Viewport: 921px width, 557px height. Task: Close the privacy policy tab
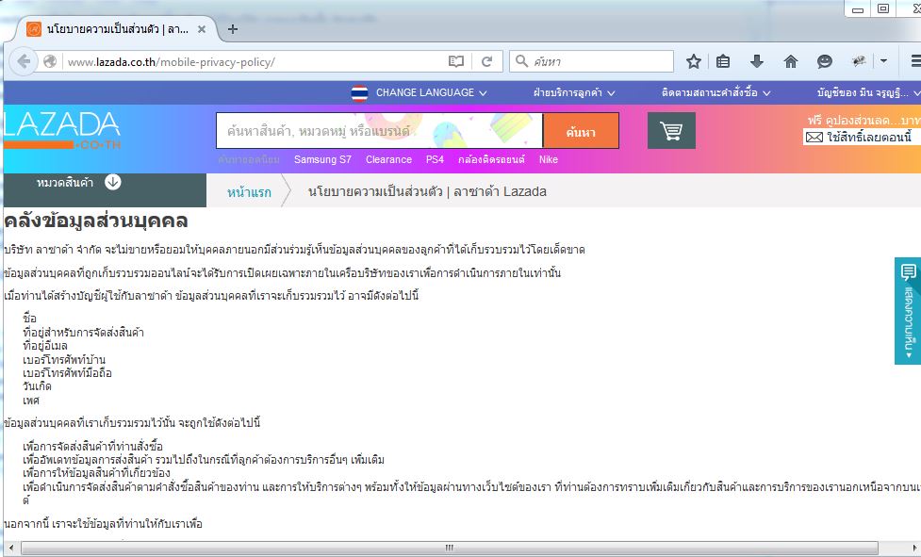tap(202, 29)
